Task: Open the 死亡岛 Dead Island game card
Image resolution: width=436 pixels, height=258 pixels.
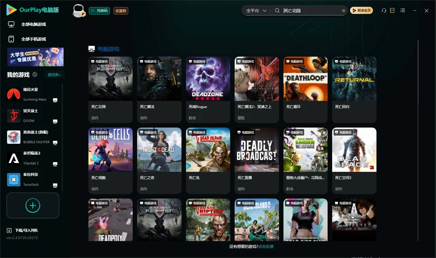Action: tap(208, 161)
